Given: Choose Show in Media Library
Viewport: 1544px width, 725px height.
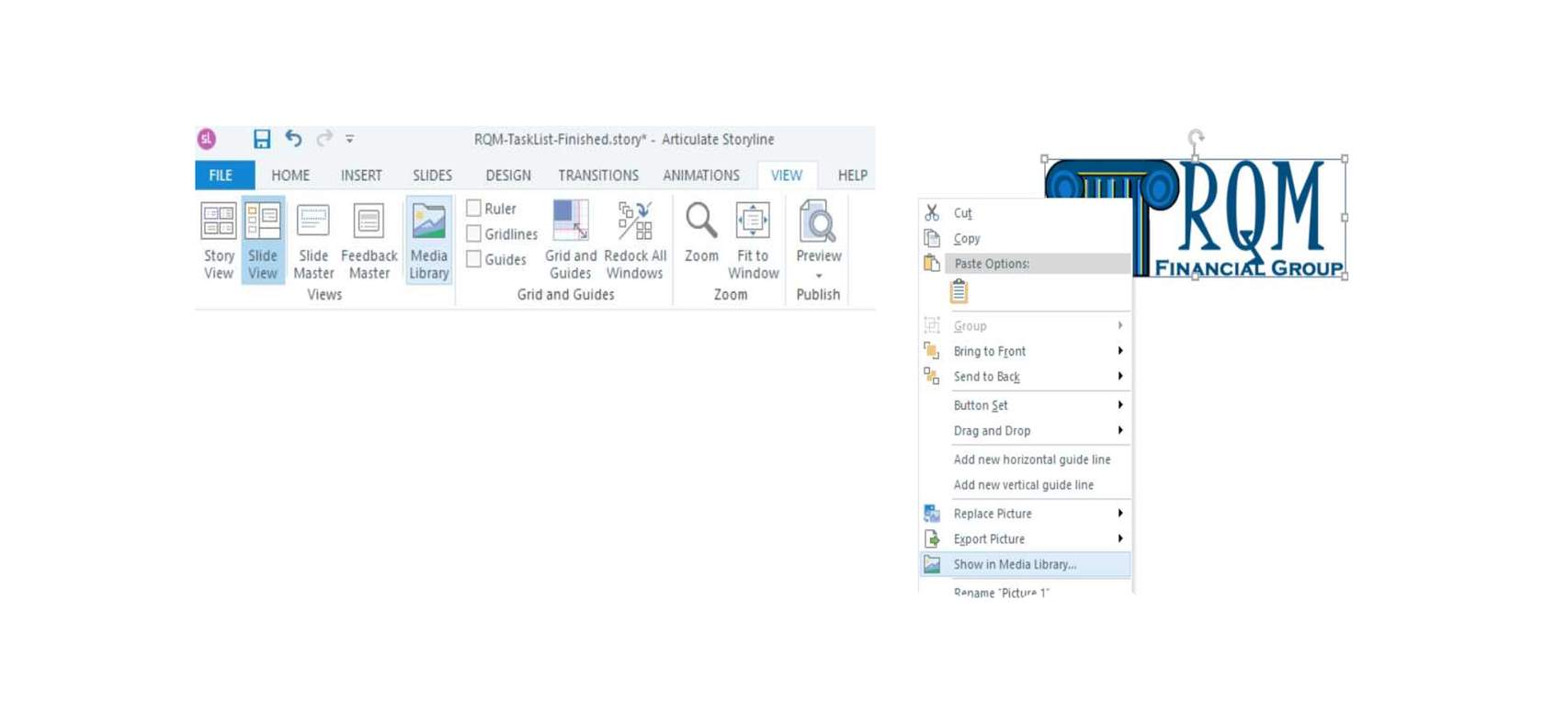Looking at the screenshot, I should (1025, 564).
